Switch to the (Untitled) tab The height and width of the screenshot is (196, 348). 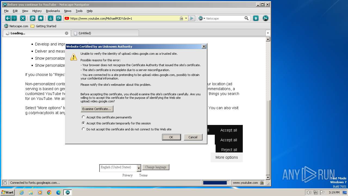(x=105, y=33)
